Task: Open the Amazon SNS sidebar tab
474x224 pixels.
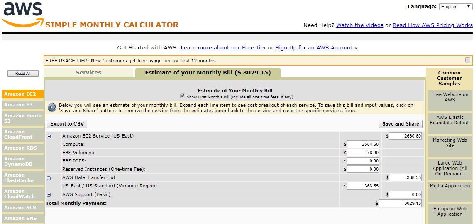Action: [x=23, y=218]
